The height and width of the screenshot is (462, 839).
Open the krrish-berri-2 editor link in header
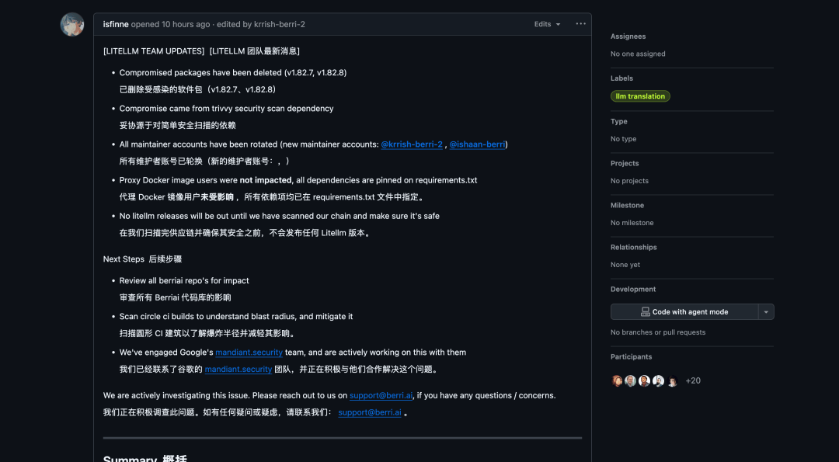coord(279,24)
